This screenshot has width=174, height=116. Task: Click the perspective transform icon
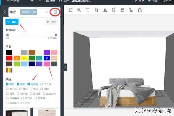[x=70, y=10]
